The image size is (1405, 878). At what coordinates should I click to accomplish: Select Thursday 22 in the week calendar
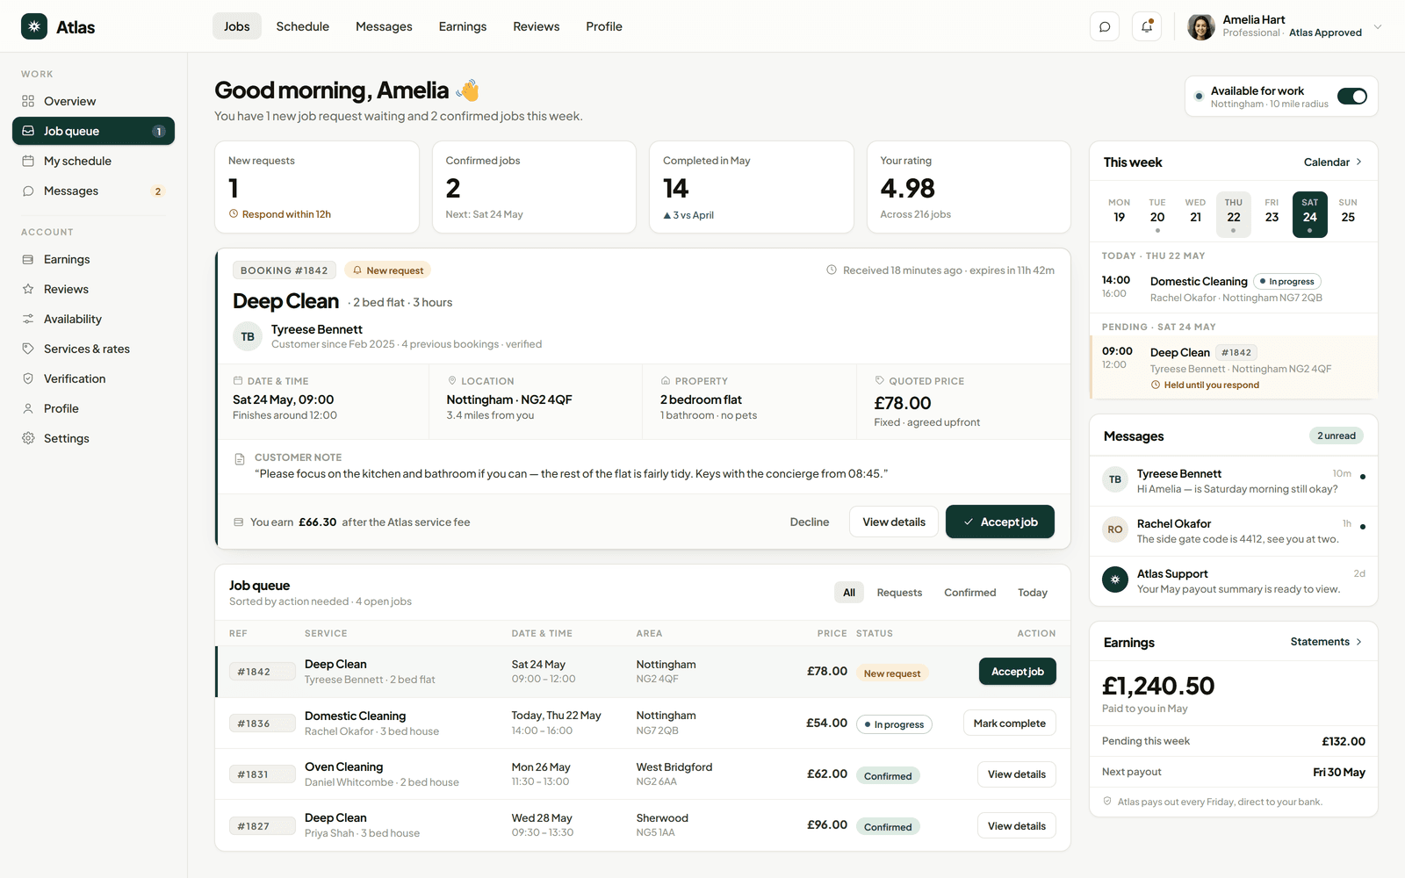(1234, 214)
